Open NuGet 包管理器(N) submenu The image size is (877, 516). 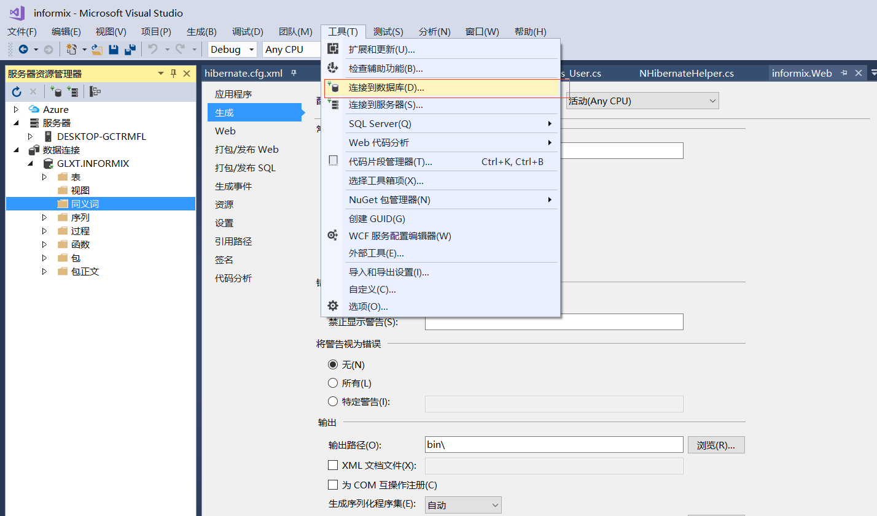(442, 199)
